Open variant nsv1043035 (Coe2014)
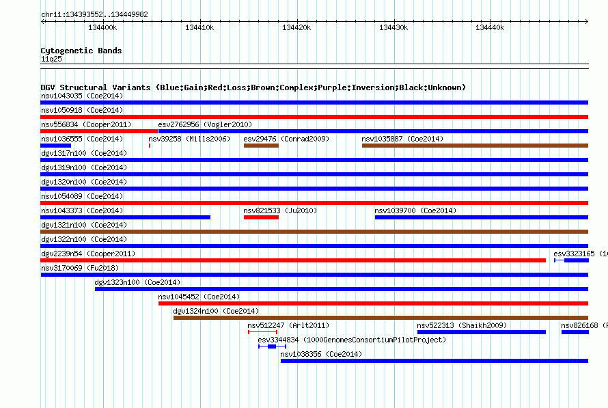608x408 pixels. click(x=314, y=103)
